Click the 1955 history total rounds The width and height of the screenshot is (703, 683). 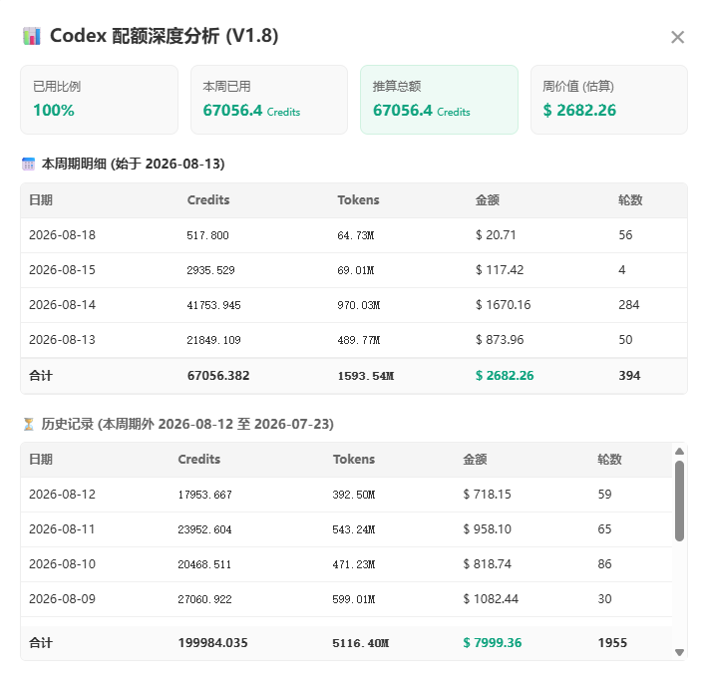(x=612, y=643)
